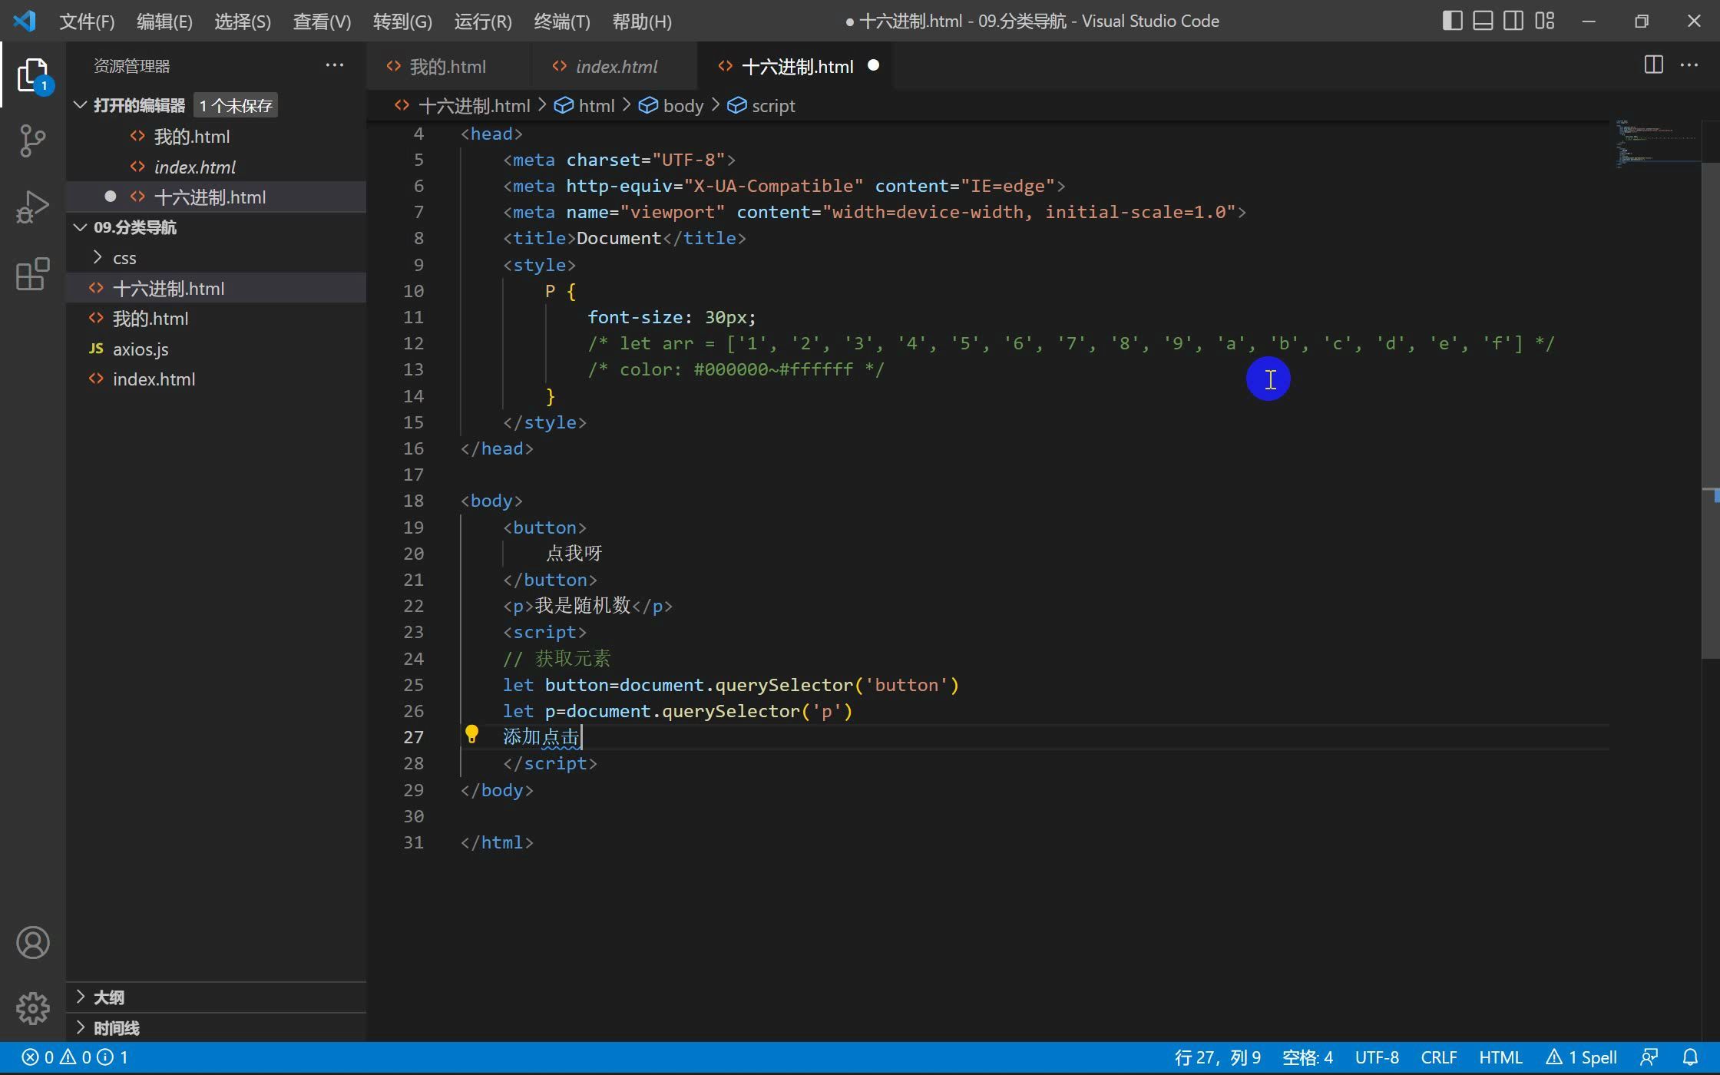Click the 行 27, 列 9 status item
1720x1075 pixels.
tap(1217, 1057)
